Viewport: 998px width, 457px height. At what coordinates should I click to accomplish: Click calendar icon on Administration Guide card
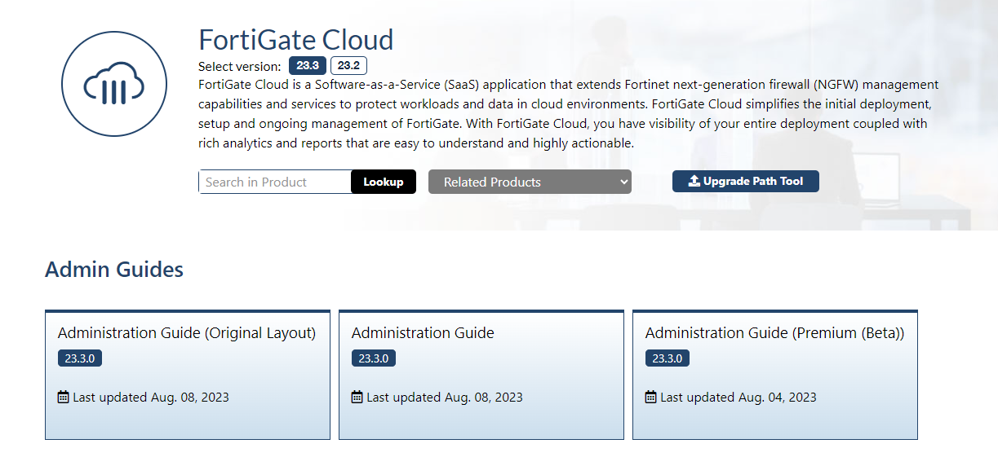357,398
